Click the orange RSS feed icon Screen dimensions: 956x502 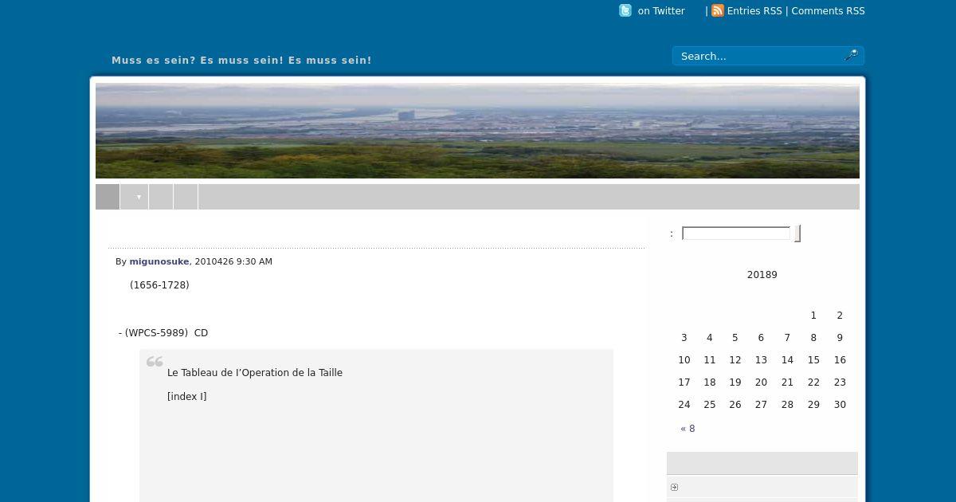[718, 10]
